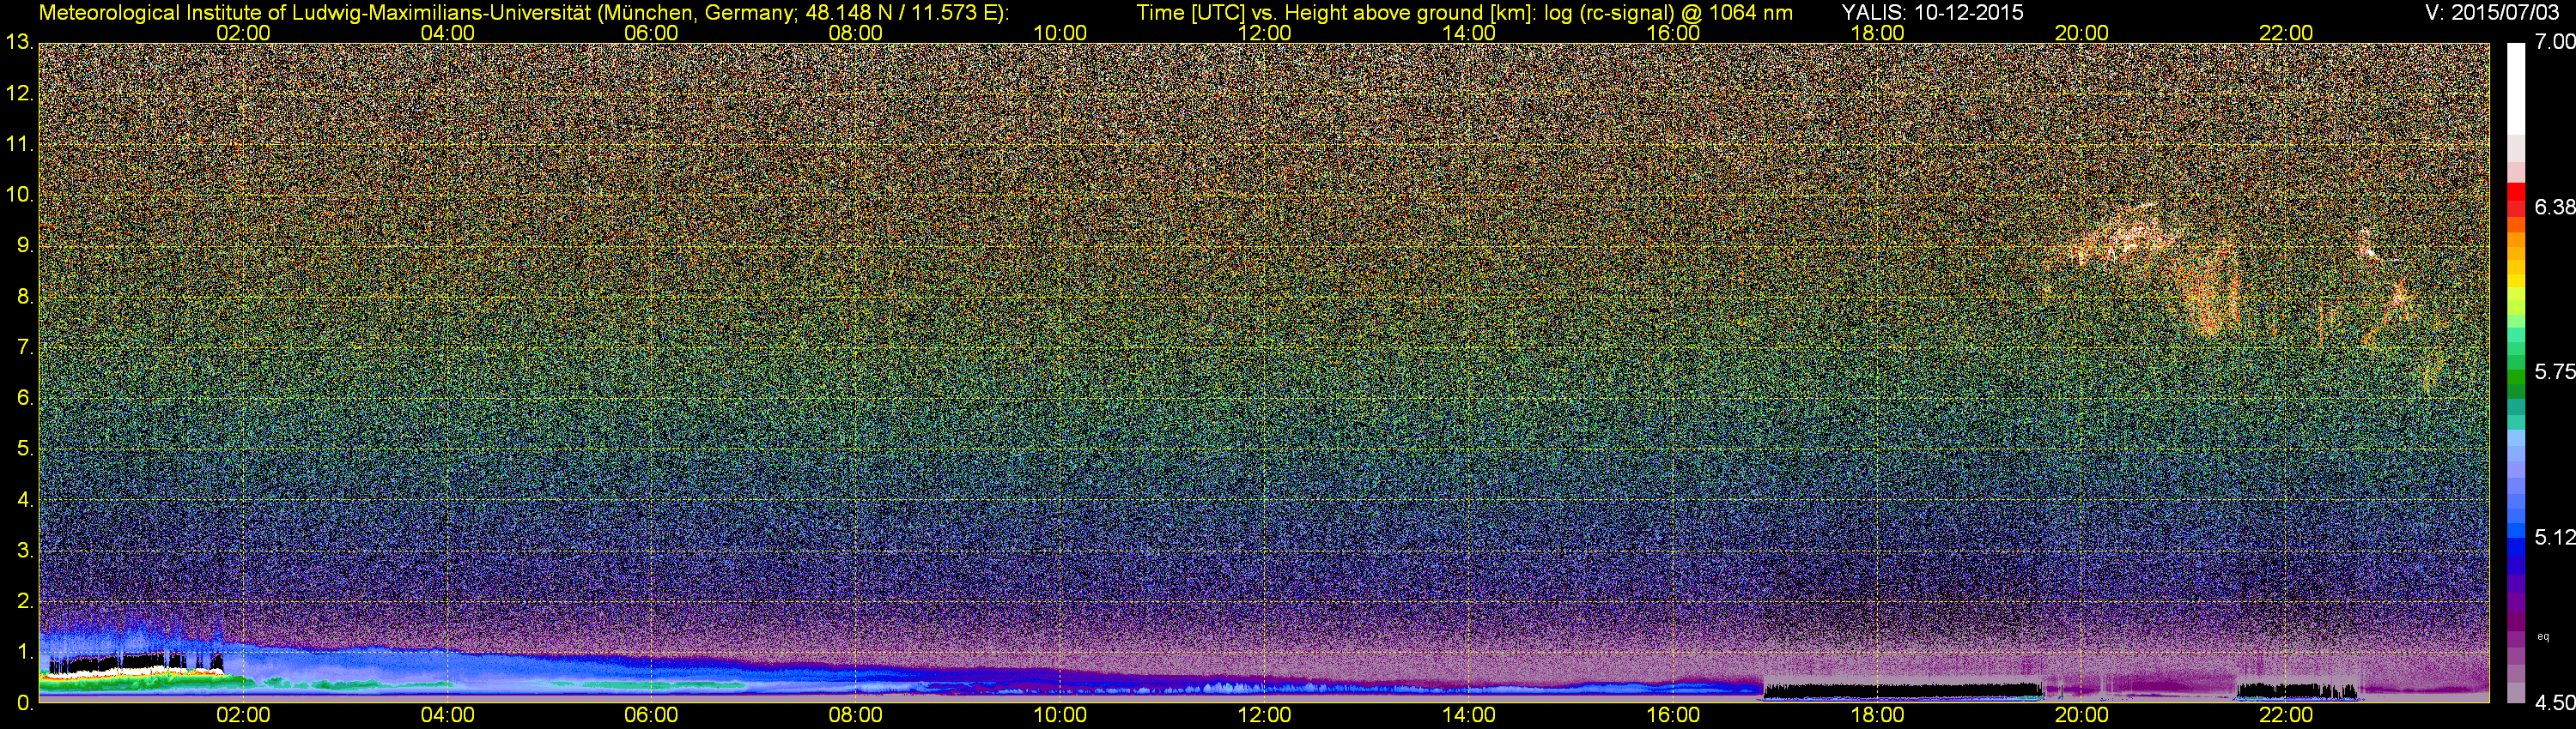Image resolution: width=2576 pixels, height=729 pixels.
Task: Select the 'Time [UTC] vs. Height above ground [km]' label
Action: pyautogui.click(x=1335, y=12)
